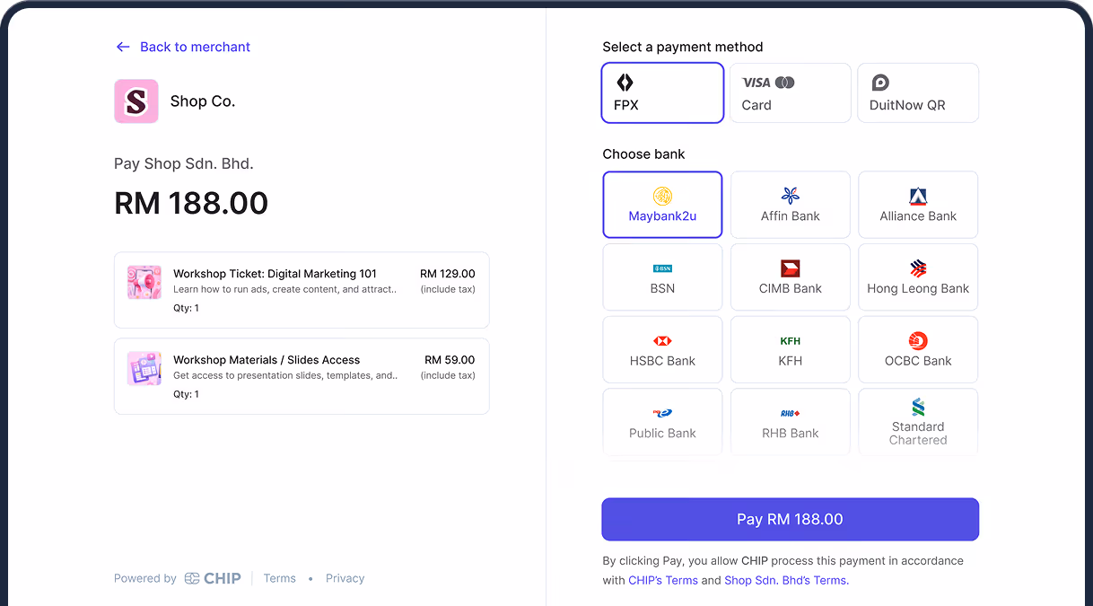Click the Choose bank heading
The image size is (1093, 606).
tap(643, 154)
